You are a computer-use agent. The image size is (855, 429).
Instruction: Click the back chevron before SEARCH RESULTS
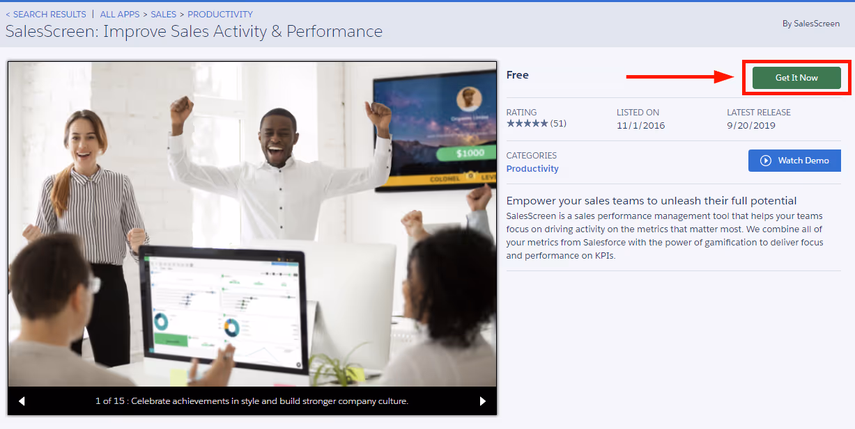point(7,14)
